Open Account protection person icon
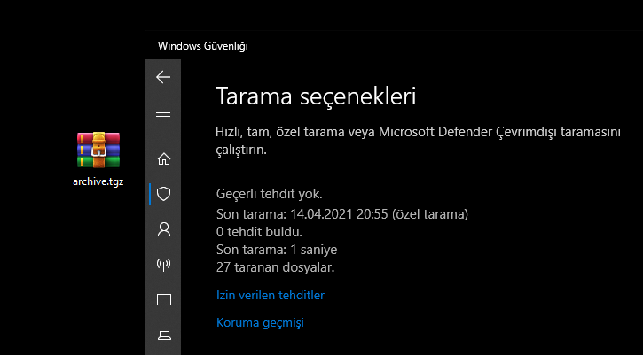The width and height of the screenshot is (643, 355). point(163,229)
